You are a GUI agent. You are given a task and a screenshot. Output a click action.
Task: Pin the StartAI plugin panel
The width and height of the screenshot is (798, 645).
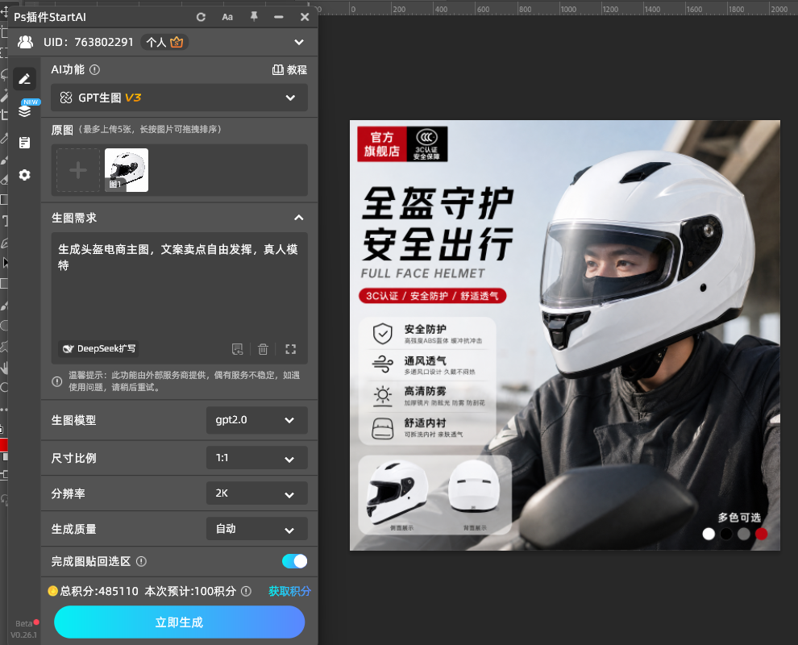[253, 17]
